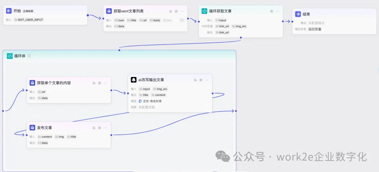Click 未配置输出 in the 结束 node
This screenshot has height=172, width=379.
pos(316,23)
